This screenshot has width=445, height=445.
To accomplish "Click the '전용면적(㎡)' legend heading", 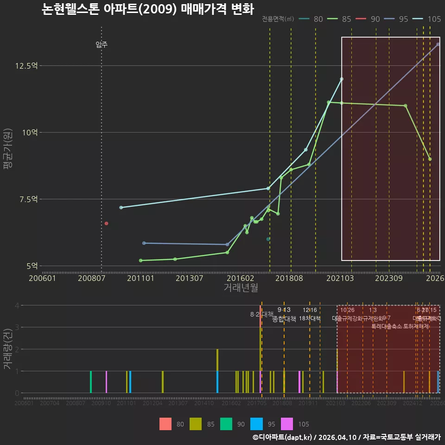I will pyautogui.click(x=278, y=19).
